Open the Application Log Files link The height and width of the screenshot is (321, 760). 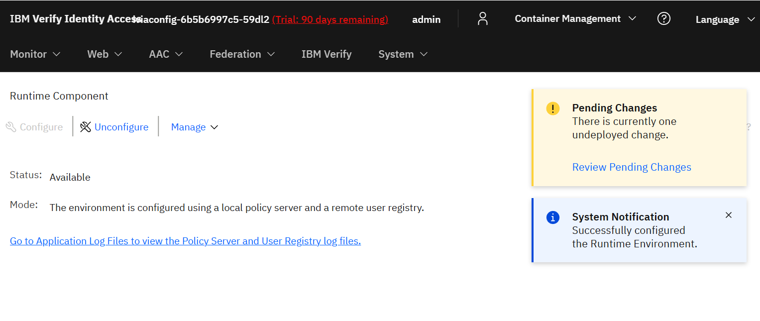(185, 241)
